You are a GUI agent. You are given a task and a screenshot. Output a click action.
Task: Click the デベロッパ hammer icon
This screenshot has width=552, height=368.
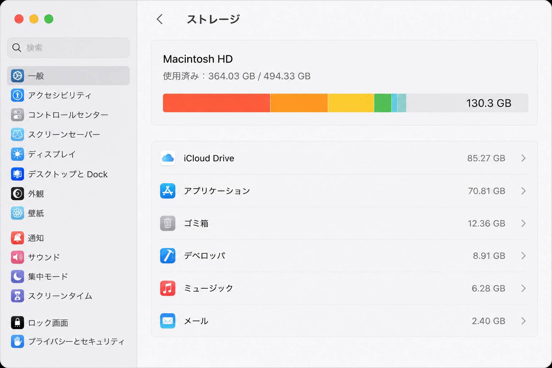coord(168,256)
